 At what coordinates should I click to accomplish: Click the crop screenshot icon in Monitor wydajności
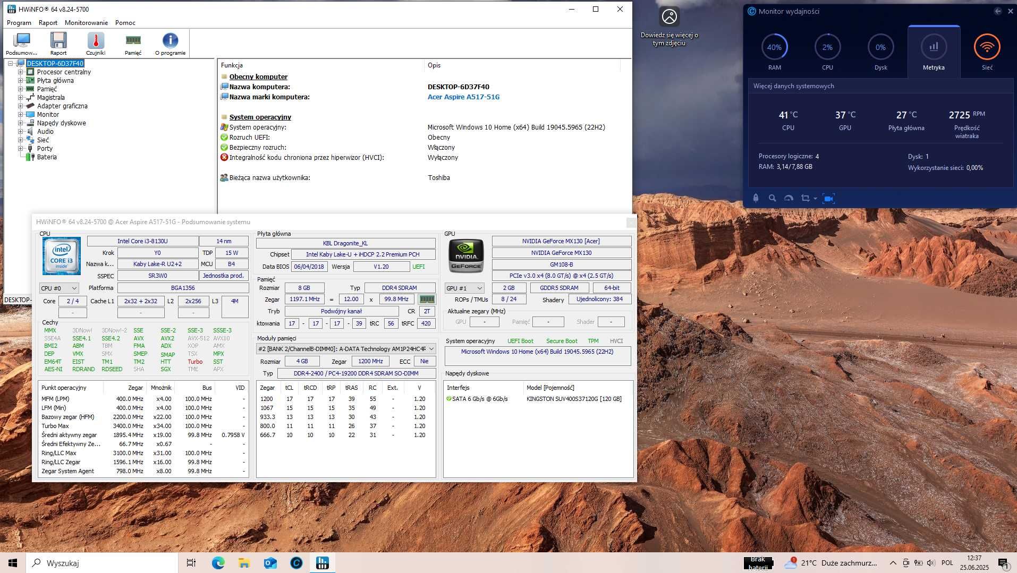(x=806, y=198)
